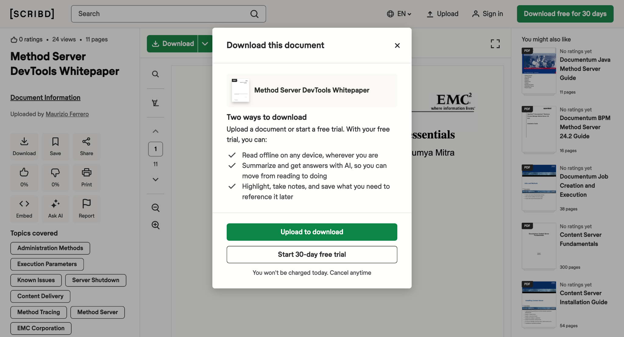Viewport: 624px width, 337px height.
Task: Start the 30-day free trial
Action: tap(312, 254)
